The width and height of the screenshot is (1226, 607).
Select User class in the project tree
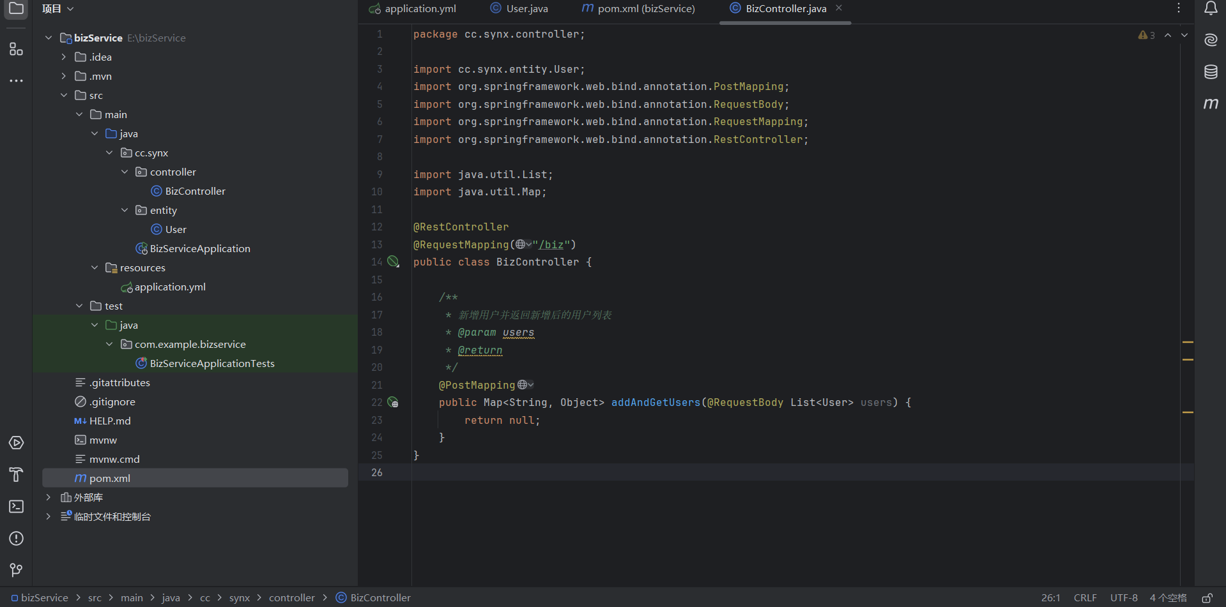coord(169,229)
